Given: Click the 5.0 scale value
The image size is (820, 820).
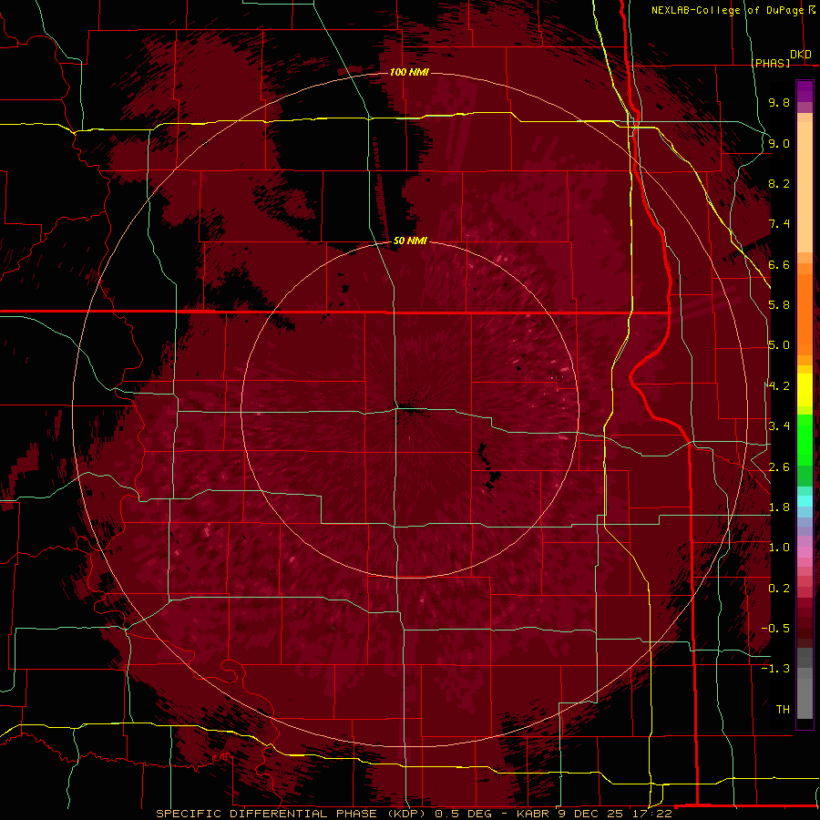Looking at the screenshot, I should pyautogui.click(x=779, y=345).
